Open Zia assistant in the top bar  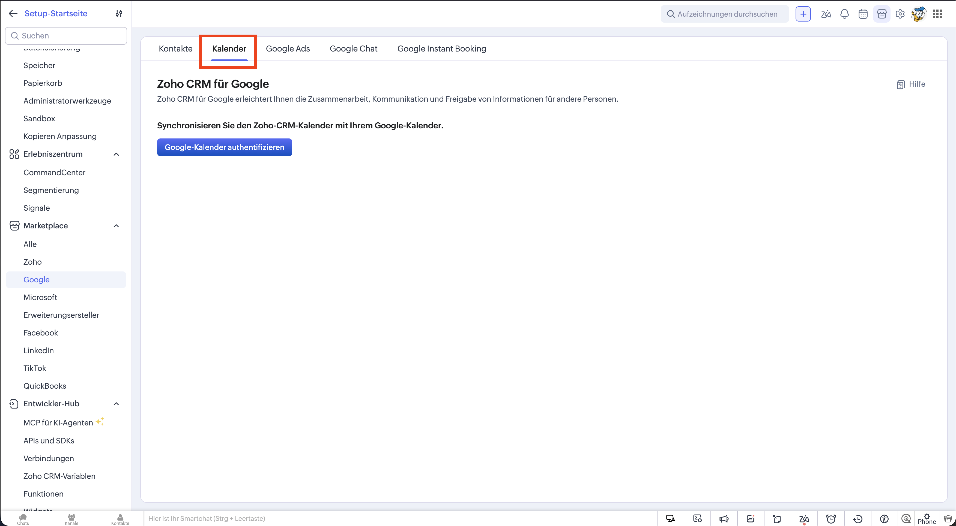pyautogui.click(x=826, y=14)
